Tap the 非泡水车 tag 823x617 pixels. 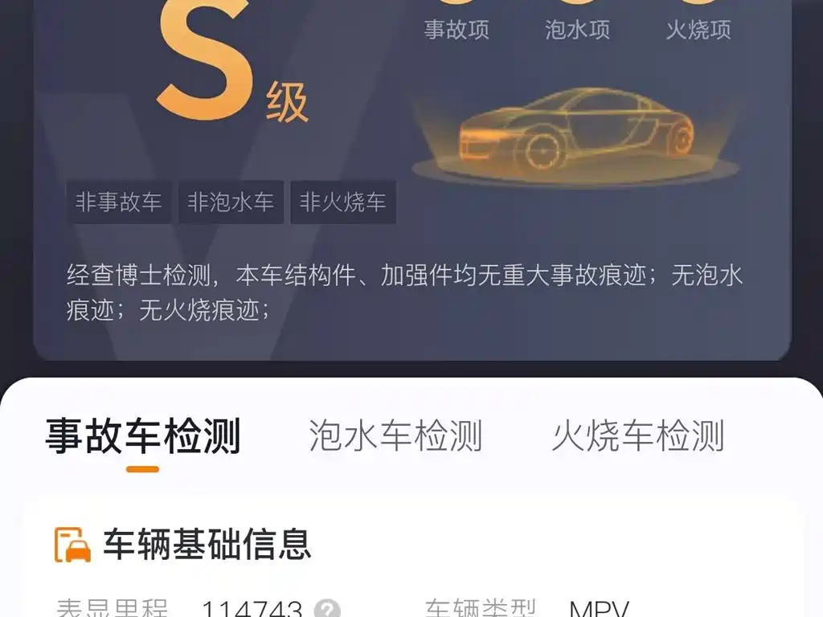pyautogui.click(x=231, y=202)
